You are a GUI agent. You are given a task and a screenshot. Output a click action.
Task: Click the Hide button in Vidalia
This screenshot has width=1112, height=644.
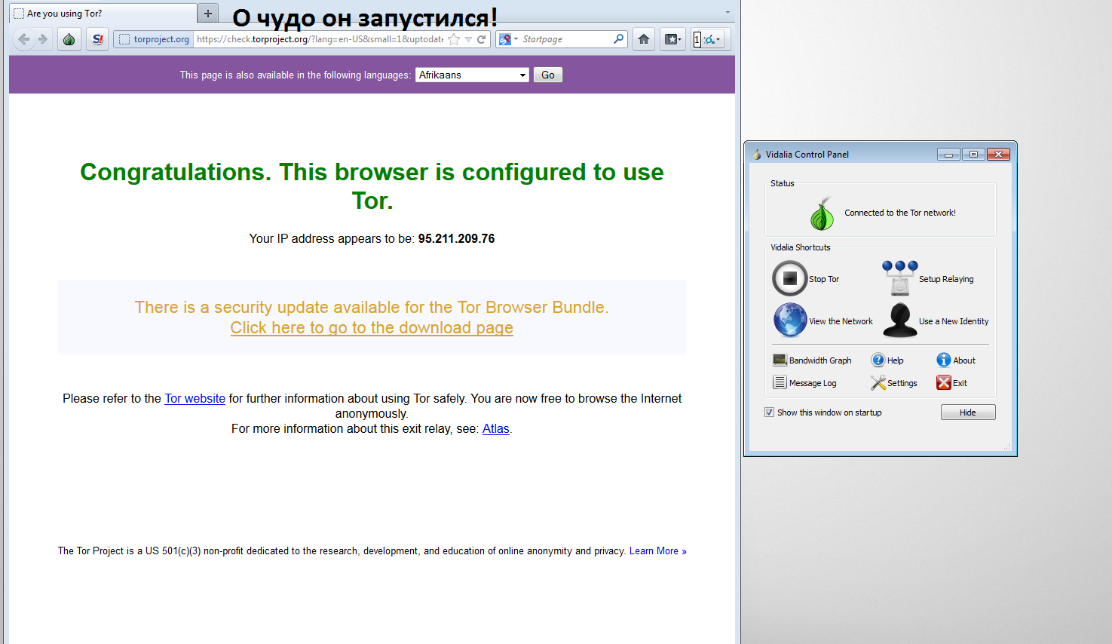click(x=968, y=412)
